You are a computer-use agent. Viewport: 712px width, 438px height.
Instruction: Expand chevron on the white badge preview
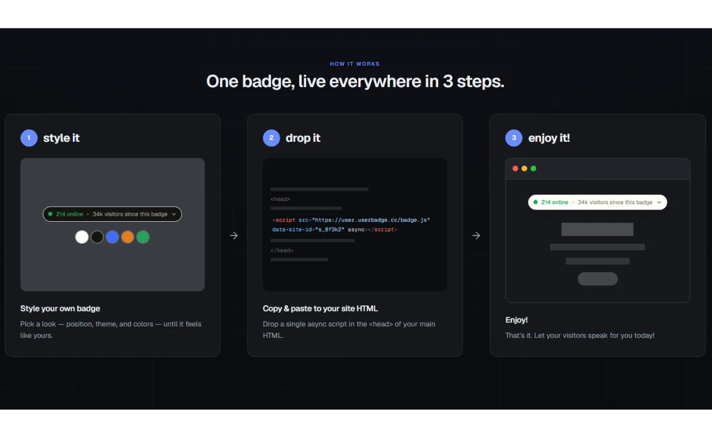(x=659, y=202)
